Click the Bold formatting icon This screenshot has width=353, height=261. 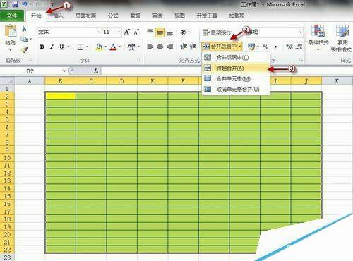coord(42,47)
